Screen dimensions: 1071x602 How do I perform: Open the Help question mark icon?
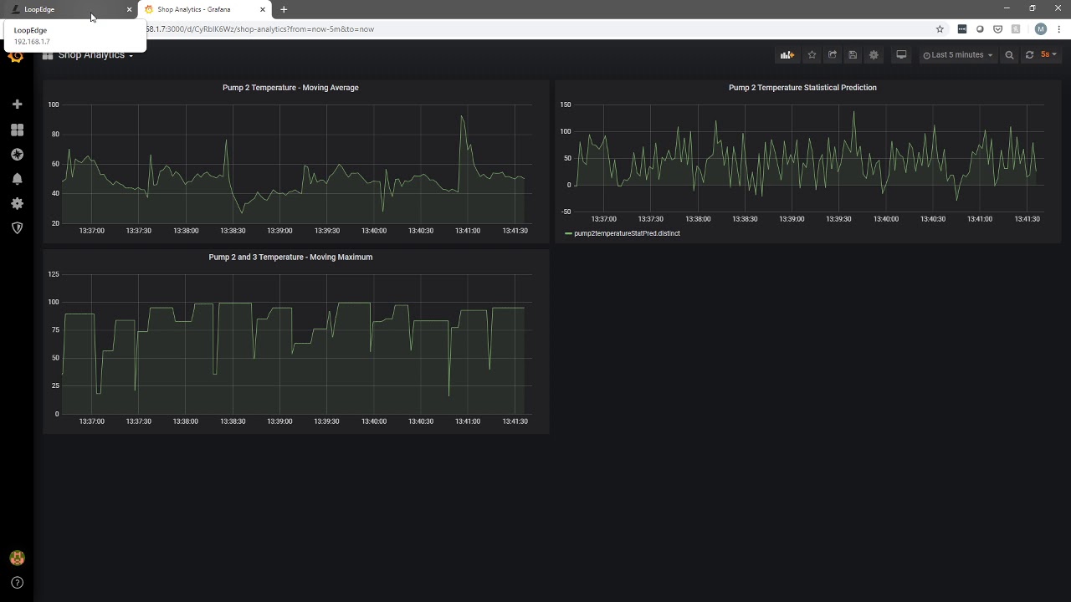coord(17,583)
